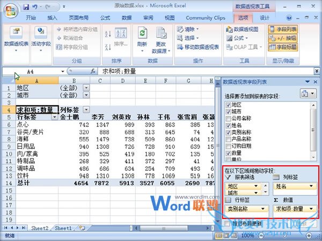The height and width of the screenshot is (241, 322).
Task: Open field list layout options icon
Action: [x=308, y=94]
